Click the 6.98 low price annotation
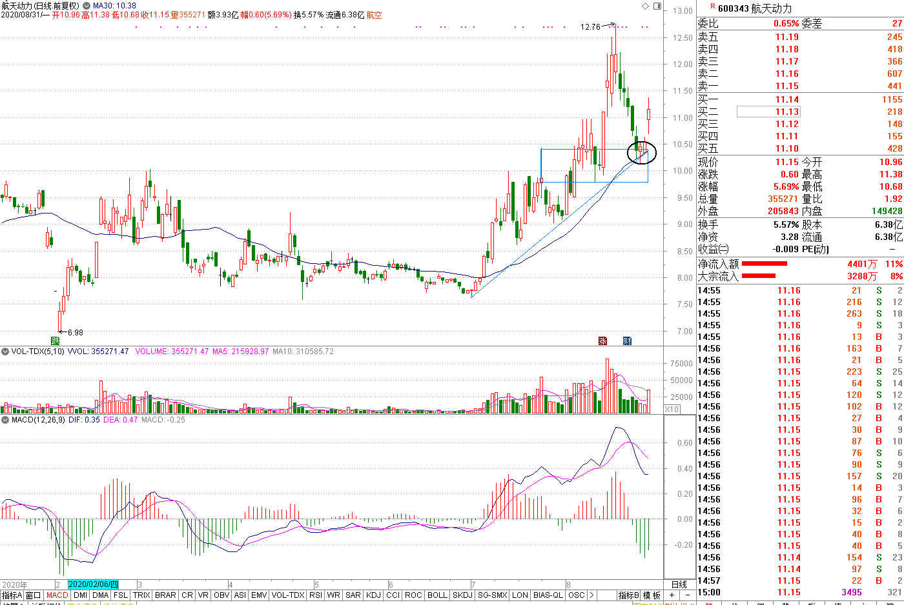 76,332
